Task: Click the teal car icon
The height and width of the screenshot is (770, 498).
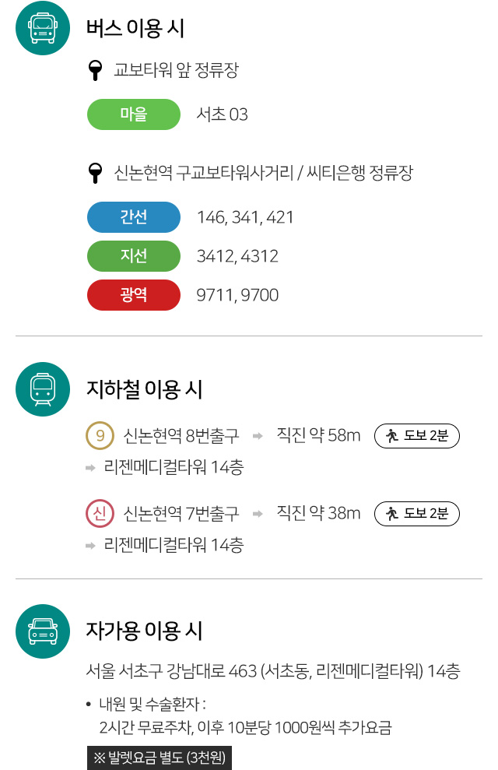Action: tap(43, 631)
